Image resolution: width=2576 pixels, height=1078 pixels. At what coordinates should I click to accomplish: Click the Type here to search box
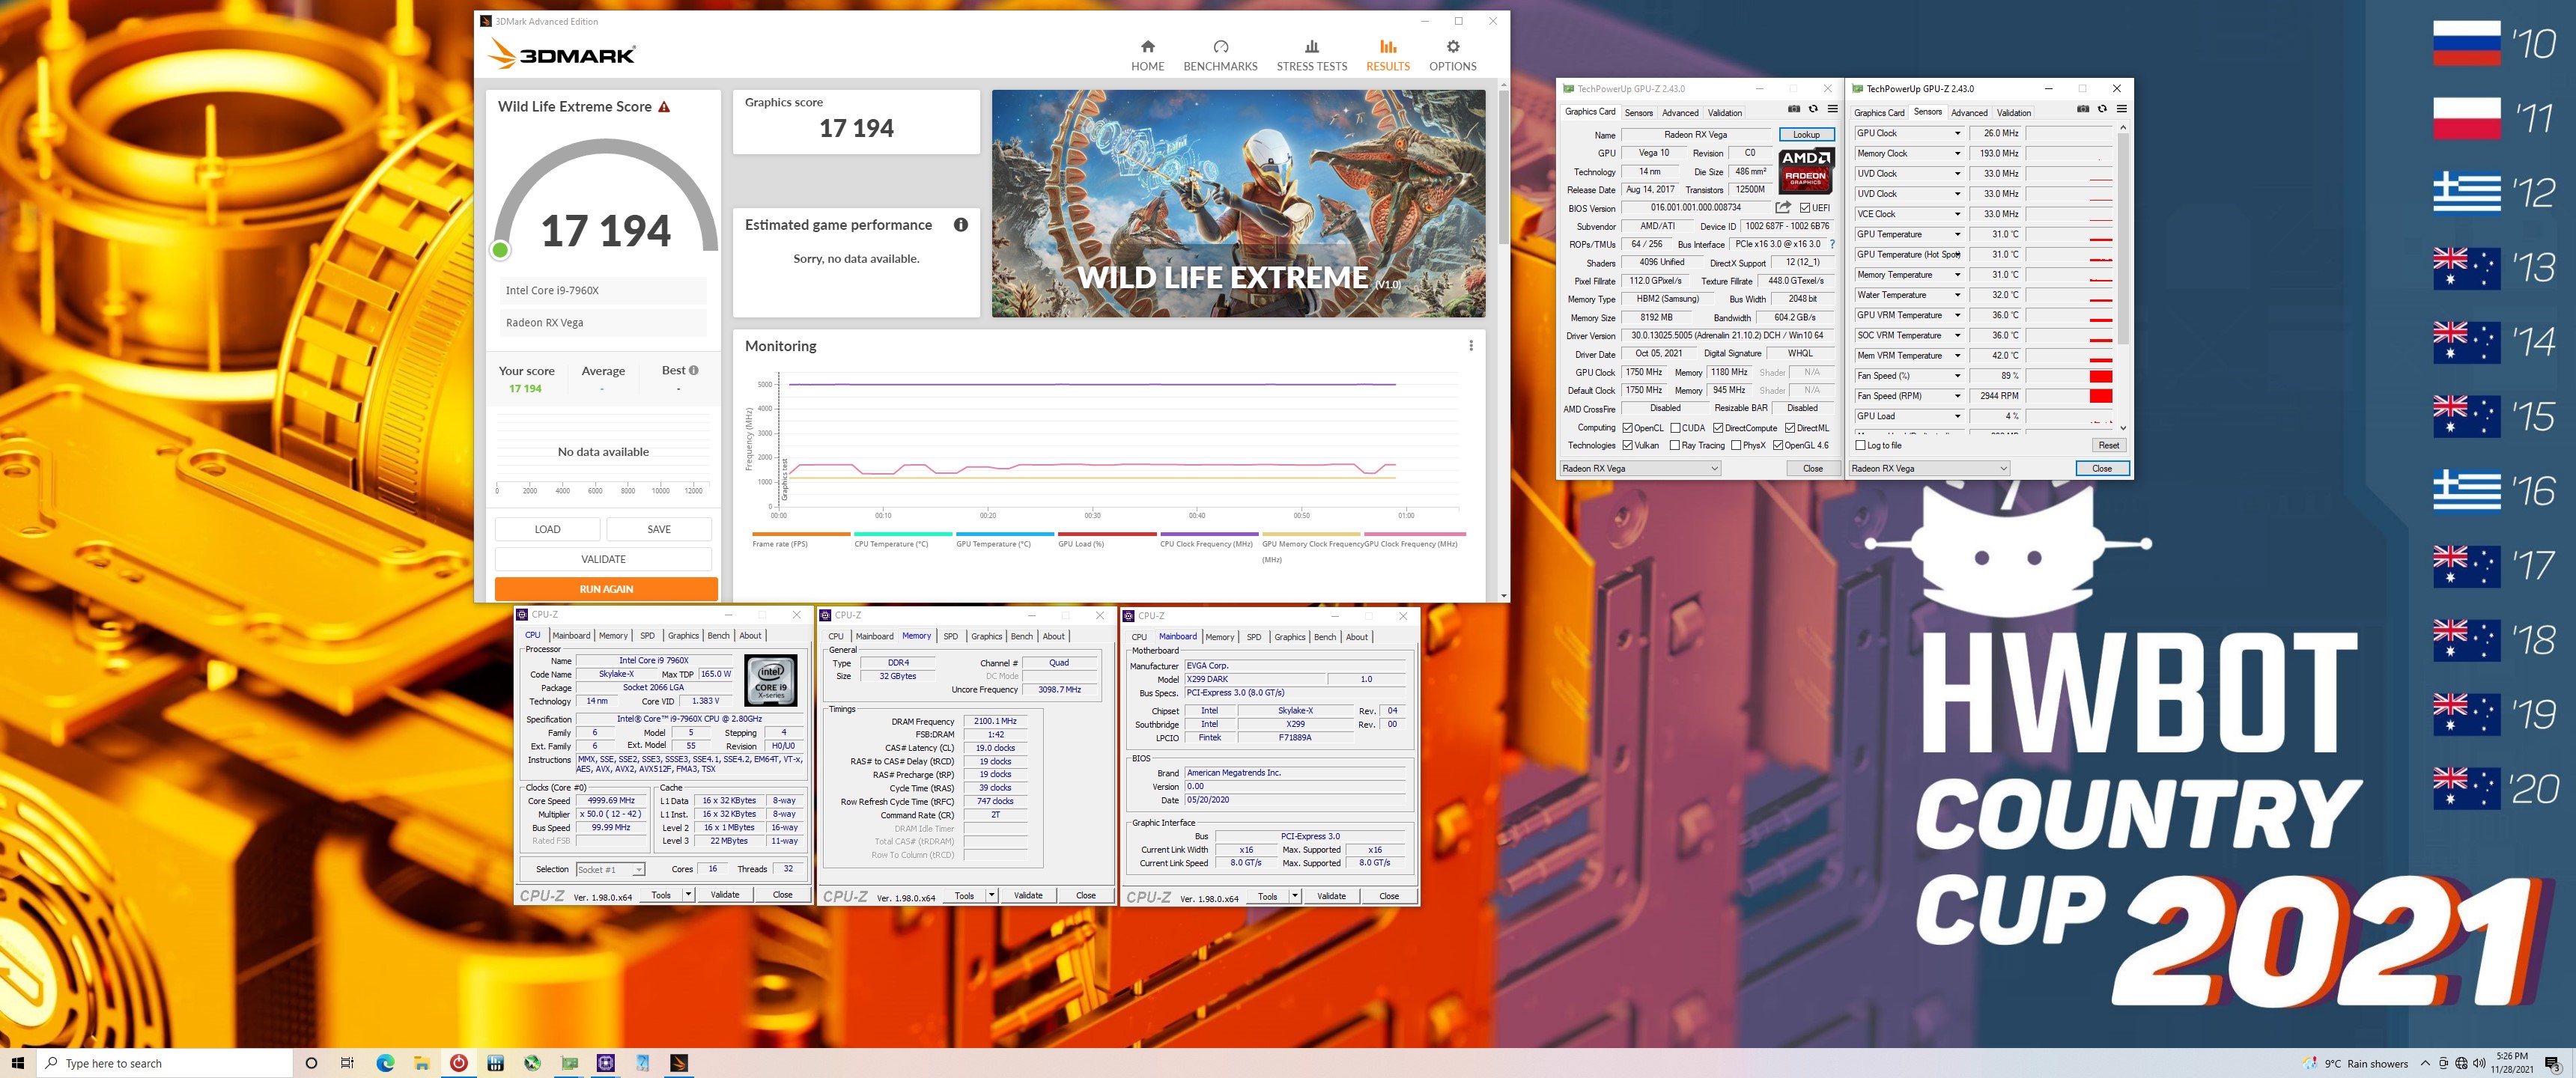(165, 1063)
